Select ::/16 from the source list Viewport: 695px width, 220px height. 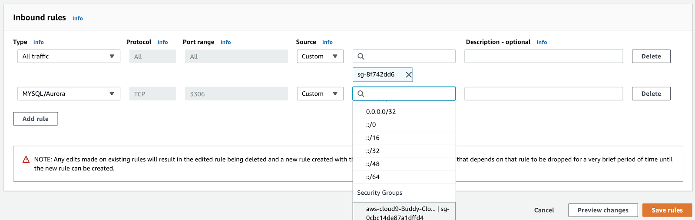coord(404,138)
